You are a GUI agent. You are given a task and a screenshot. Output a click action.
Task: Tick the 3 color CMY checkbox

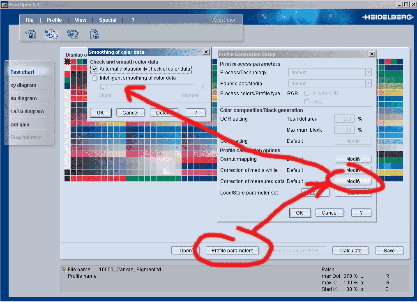[307, 93]
